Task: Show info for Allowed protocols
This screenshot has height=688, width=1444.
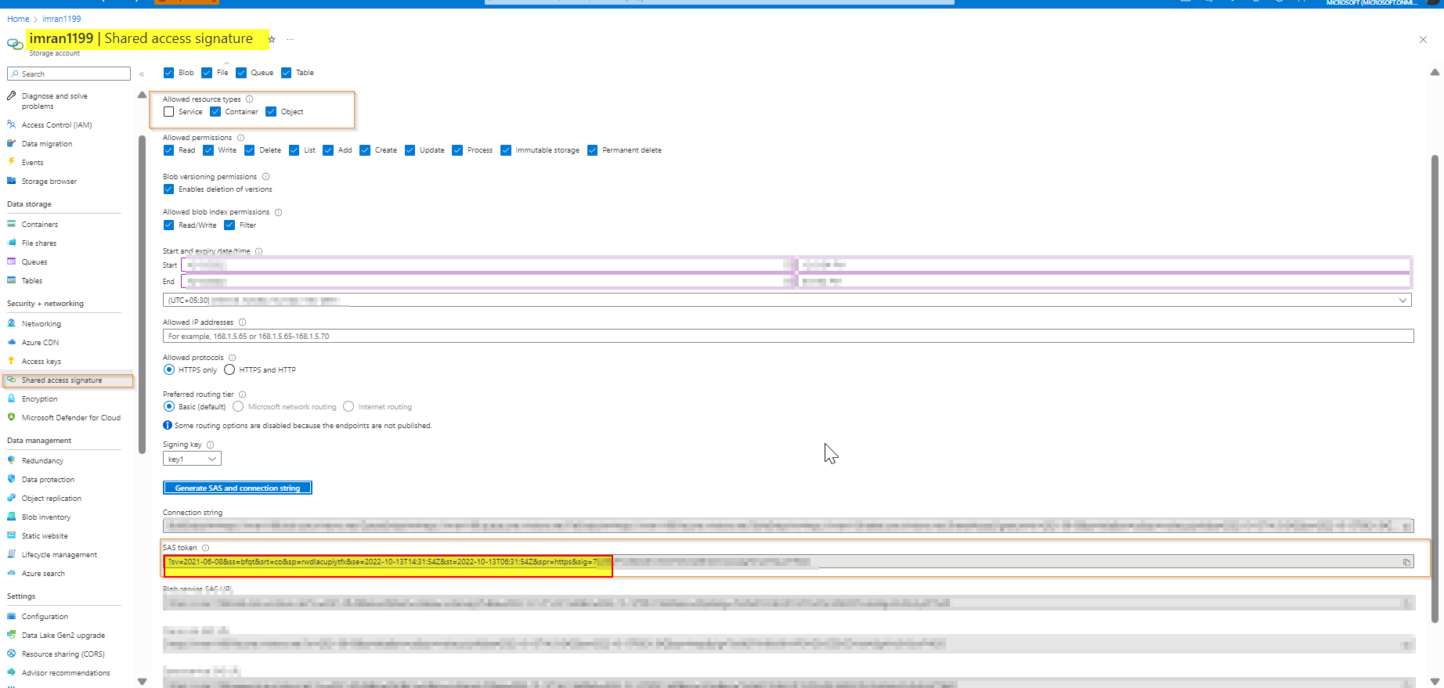Action: click(x=232, y=358)
